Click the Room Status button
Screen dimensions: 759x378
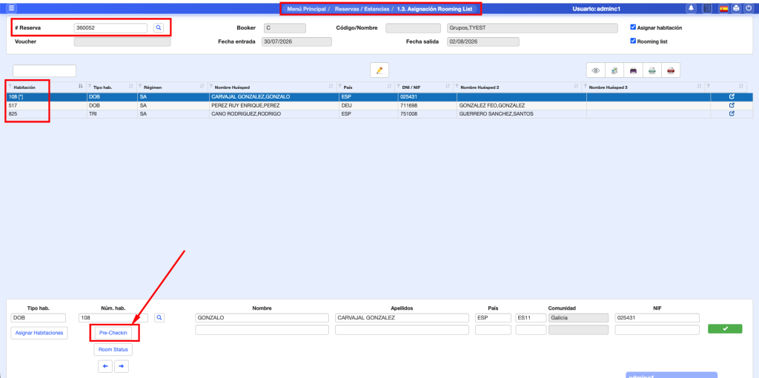click(113, 349)
